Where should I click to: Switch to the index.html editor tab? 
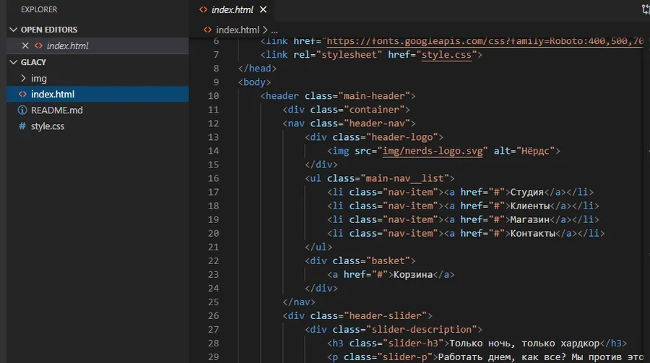[232, 9]
